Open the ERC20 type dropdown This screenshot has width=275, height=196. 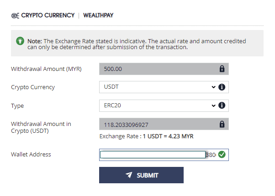[155, 106]
